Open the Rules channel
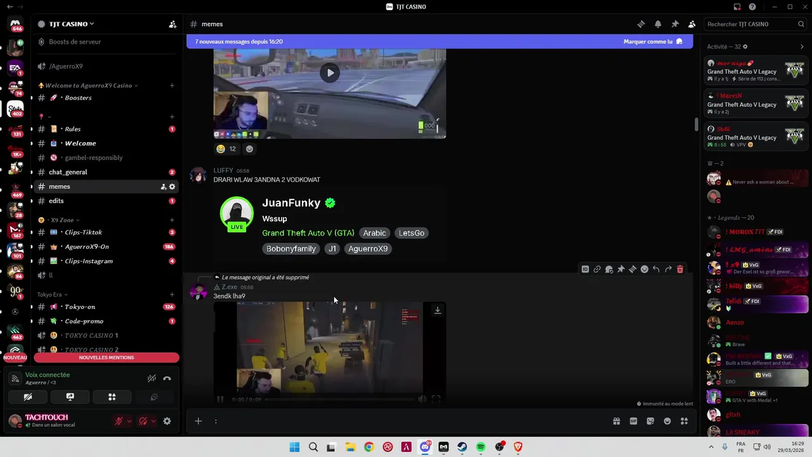812x457 pixels. (x=106, y=129)
